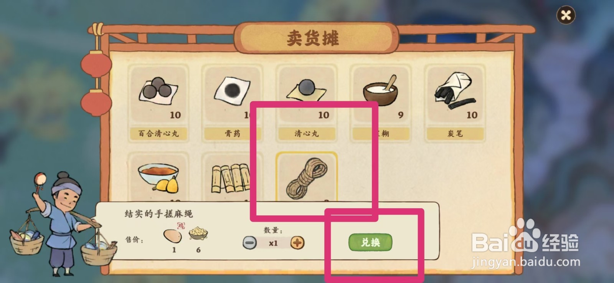Close the 卖货摊 shop window
The image size is (614, 283).
pyautogui.click(x=566, y=15)
